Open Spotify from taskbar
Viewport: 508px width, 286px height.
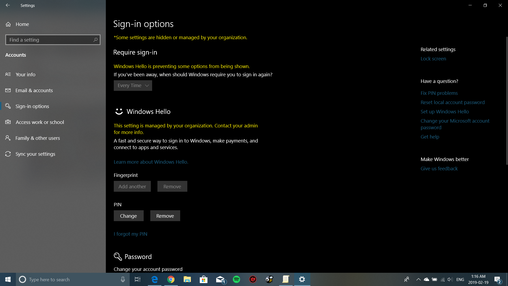click(237, 279)
